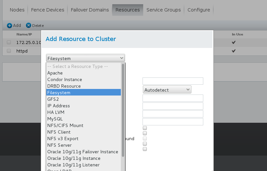Choose NFS Server option

point(83,145)
